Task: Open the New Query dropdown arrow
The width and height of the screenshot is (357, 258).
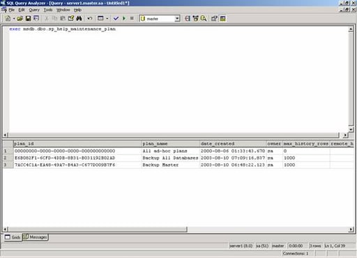Action: [x=14, y=19]
